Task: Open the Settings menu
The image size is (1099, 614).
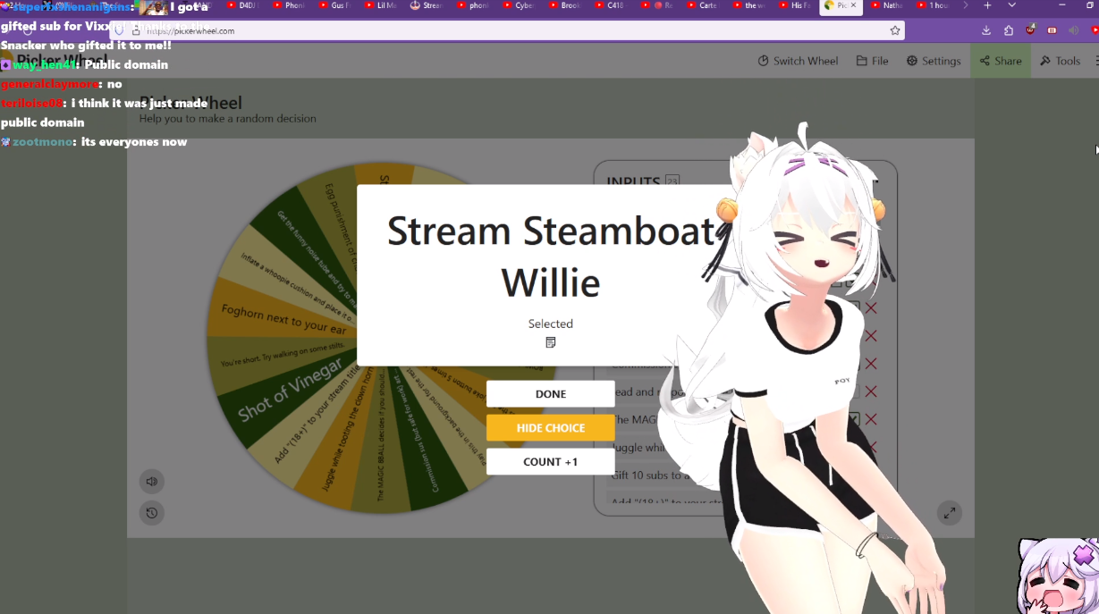Action: click(934, 61)
